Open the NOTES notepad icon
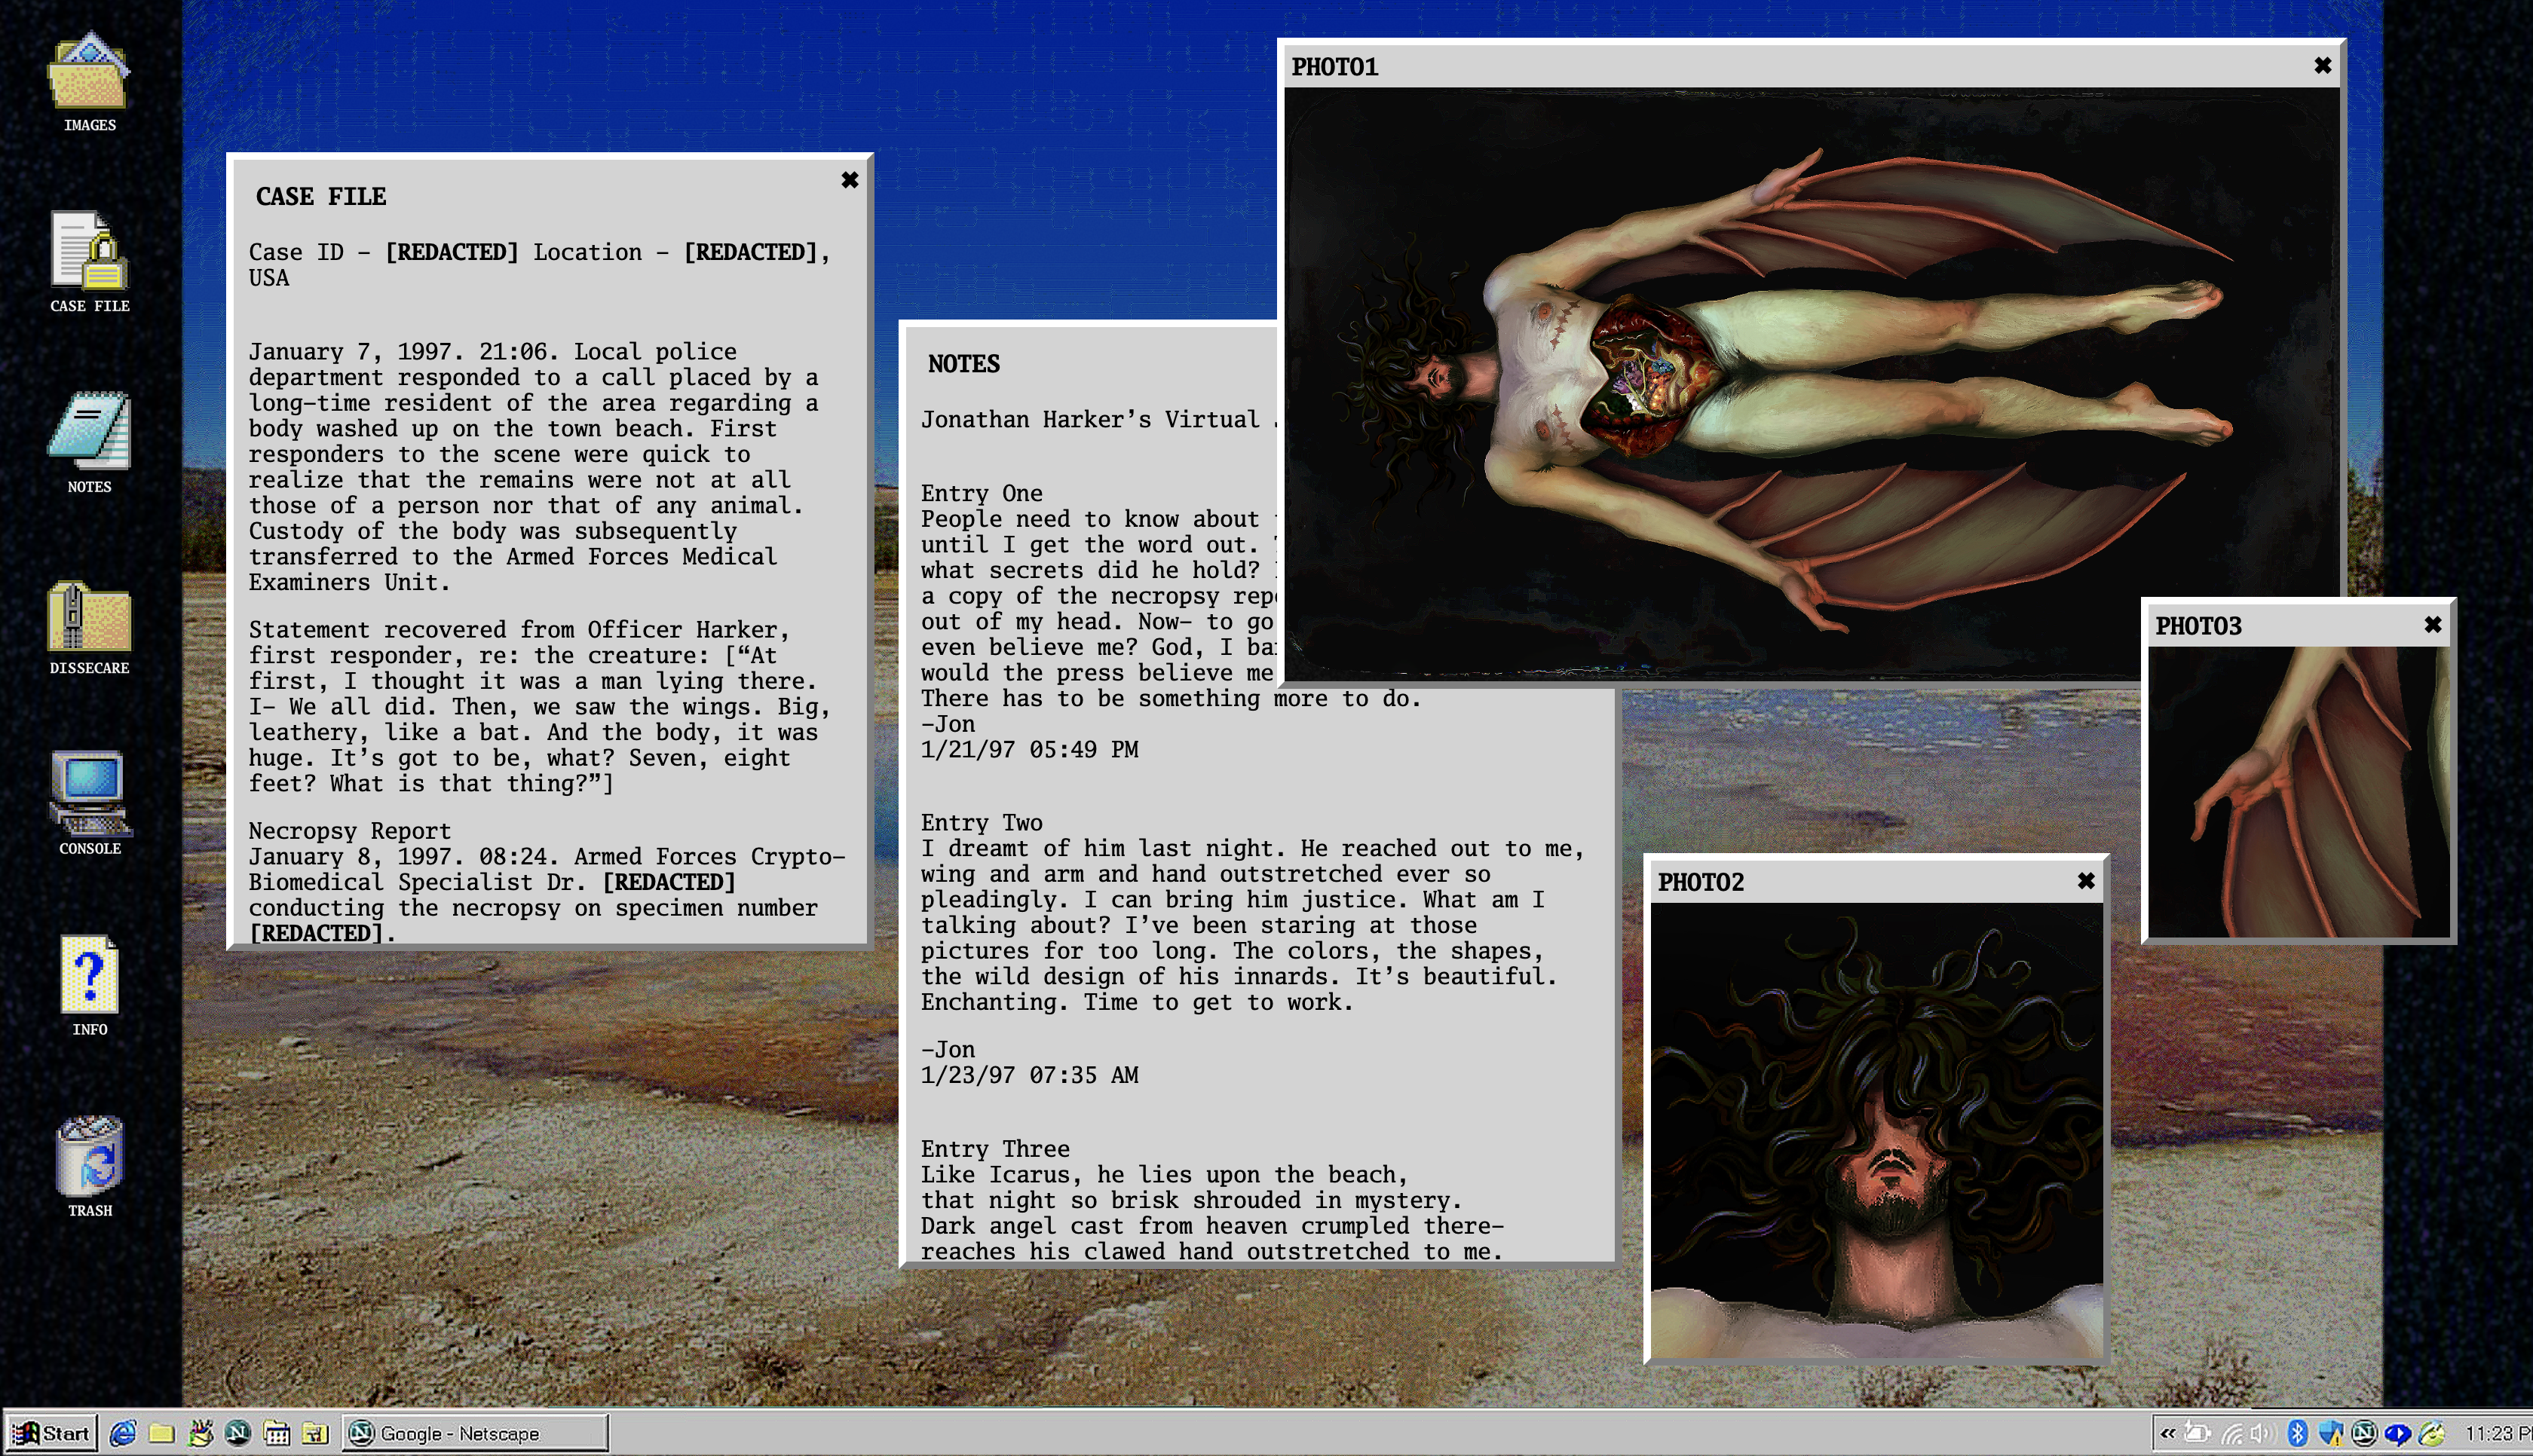Image resolution: width=2533 pixels, height=1456 pixels. (x=89, y=433)
